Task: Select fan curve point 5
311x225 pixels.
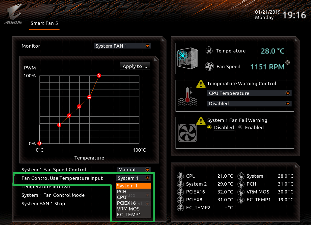Action: point(99,76)
